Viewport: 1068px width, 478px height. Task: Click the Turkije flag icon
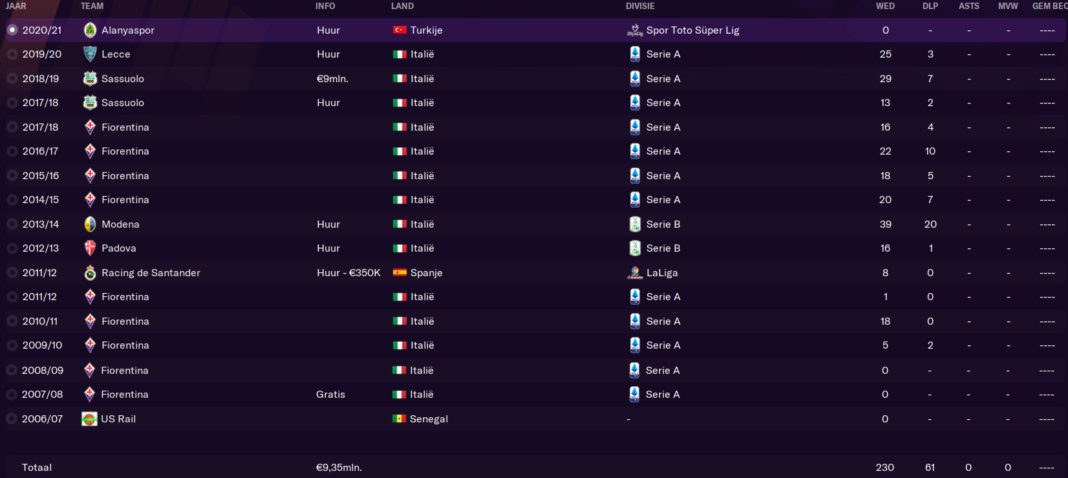[x=400, y=30]
